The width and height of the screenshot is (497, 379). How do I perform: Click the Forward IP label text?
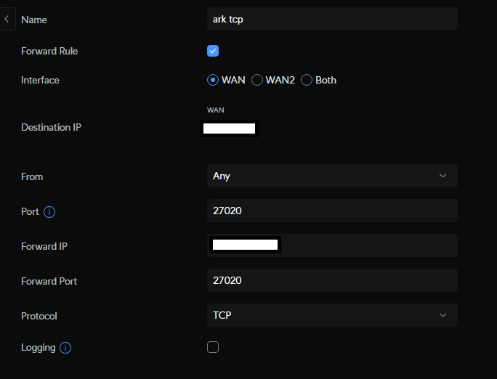coord(44,246)
